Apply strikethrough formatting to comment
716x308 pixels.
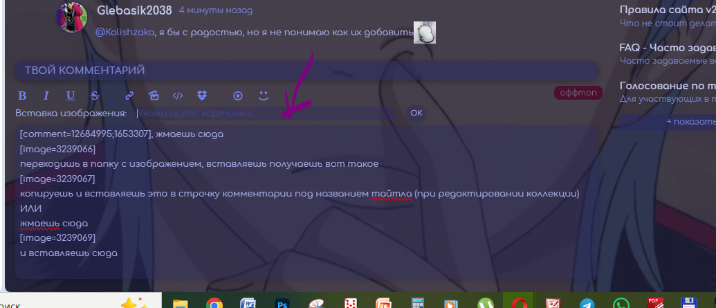tap(94, 96)
